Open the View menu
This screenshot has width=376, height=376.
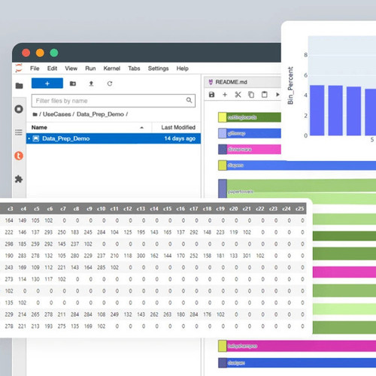[x=71, y=68]
